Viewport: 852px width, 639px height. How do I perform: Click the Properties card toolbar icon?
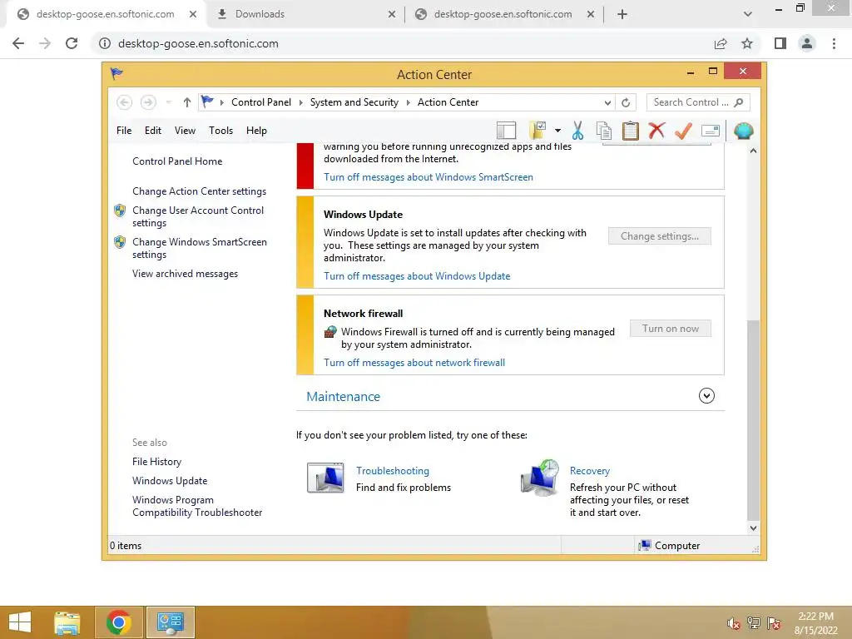point(711,131)
